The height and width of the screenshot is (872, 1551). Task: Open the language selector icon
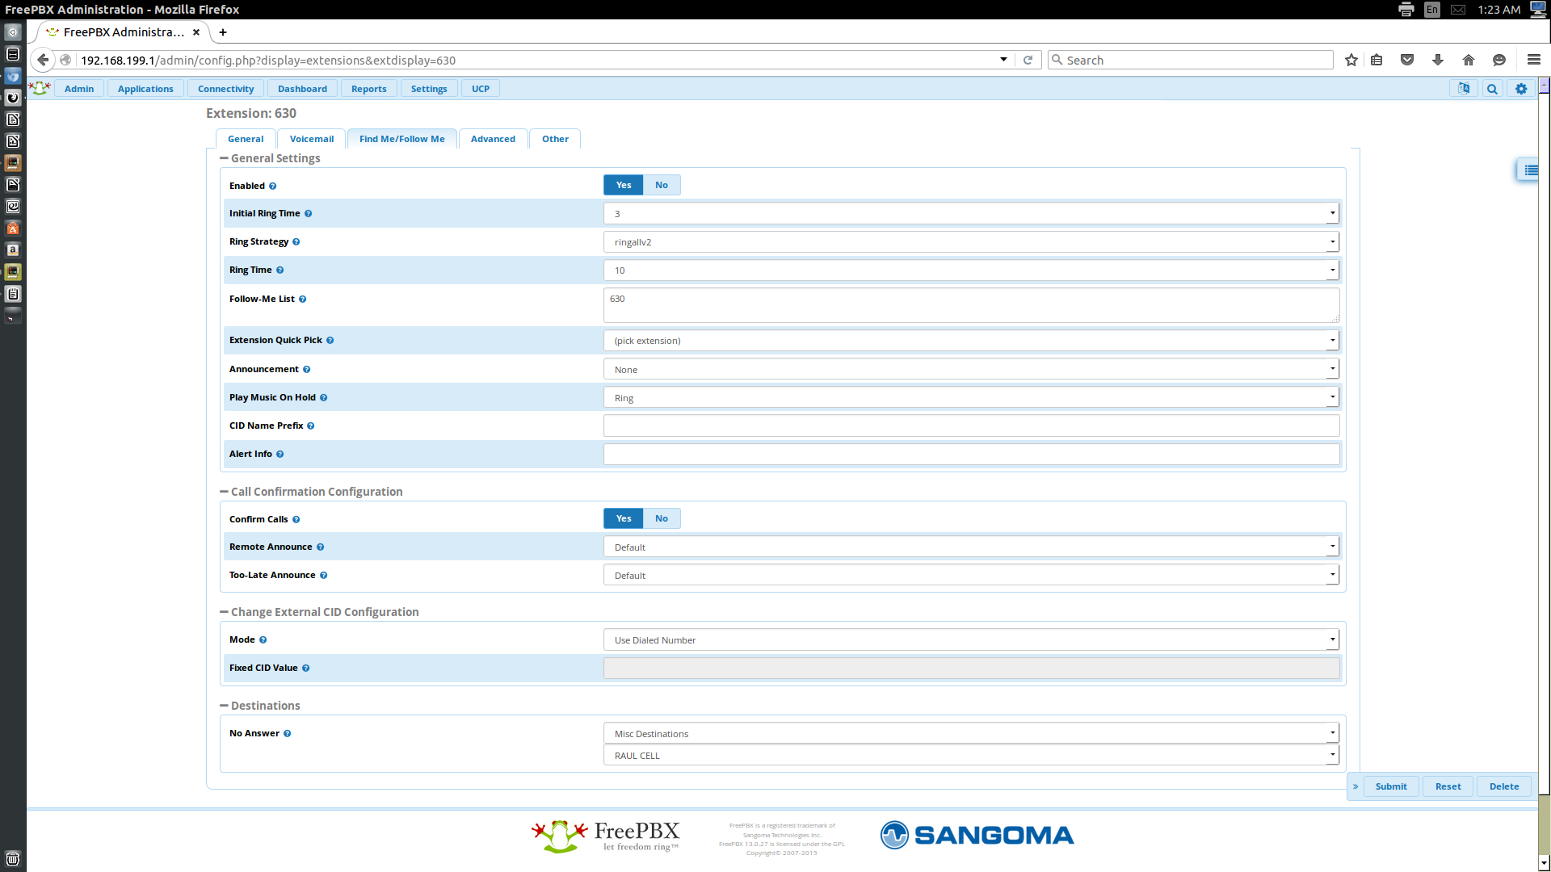[1464, 89]
